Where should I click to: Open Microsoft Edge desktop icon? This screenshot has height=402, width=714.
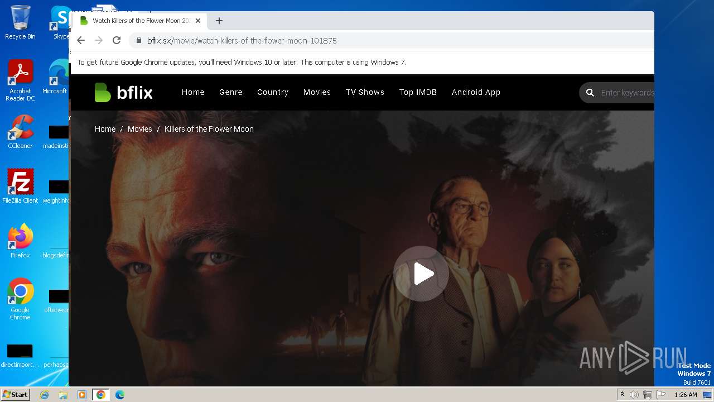point(56,77)
